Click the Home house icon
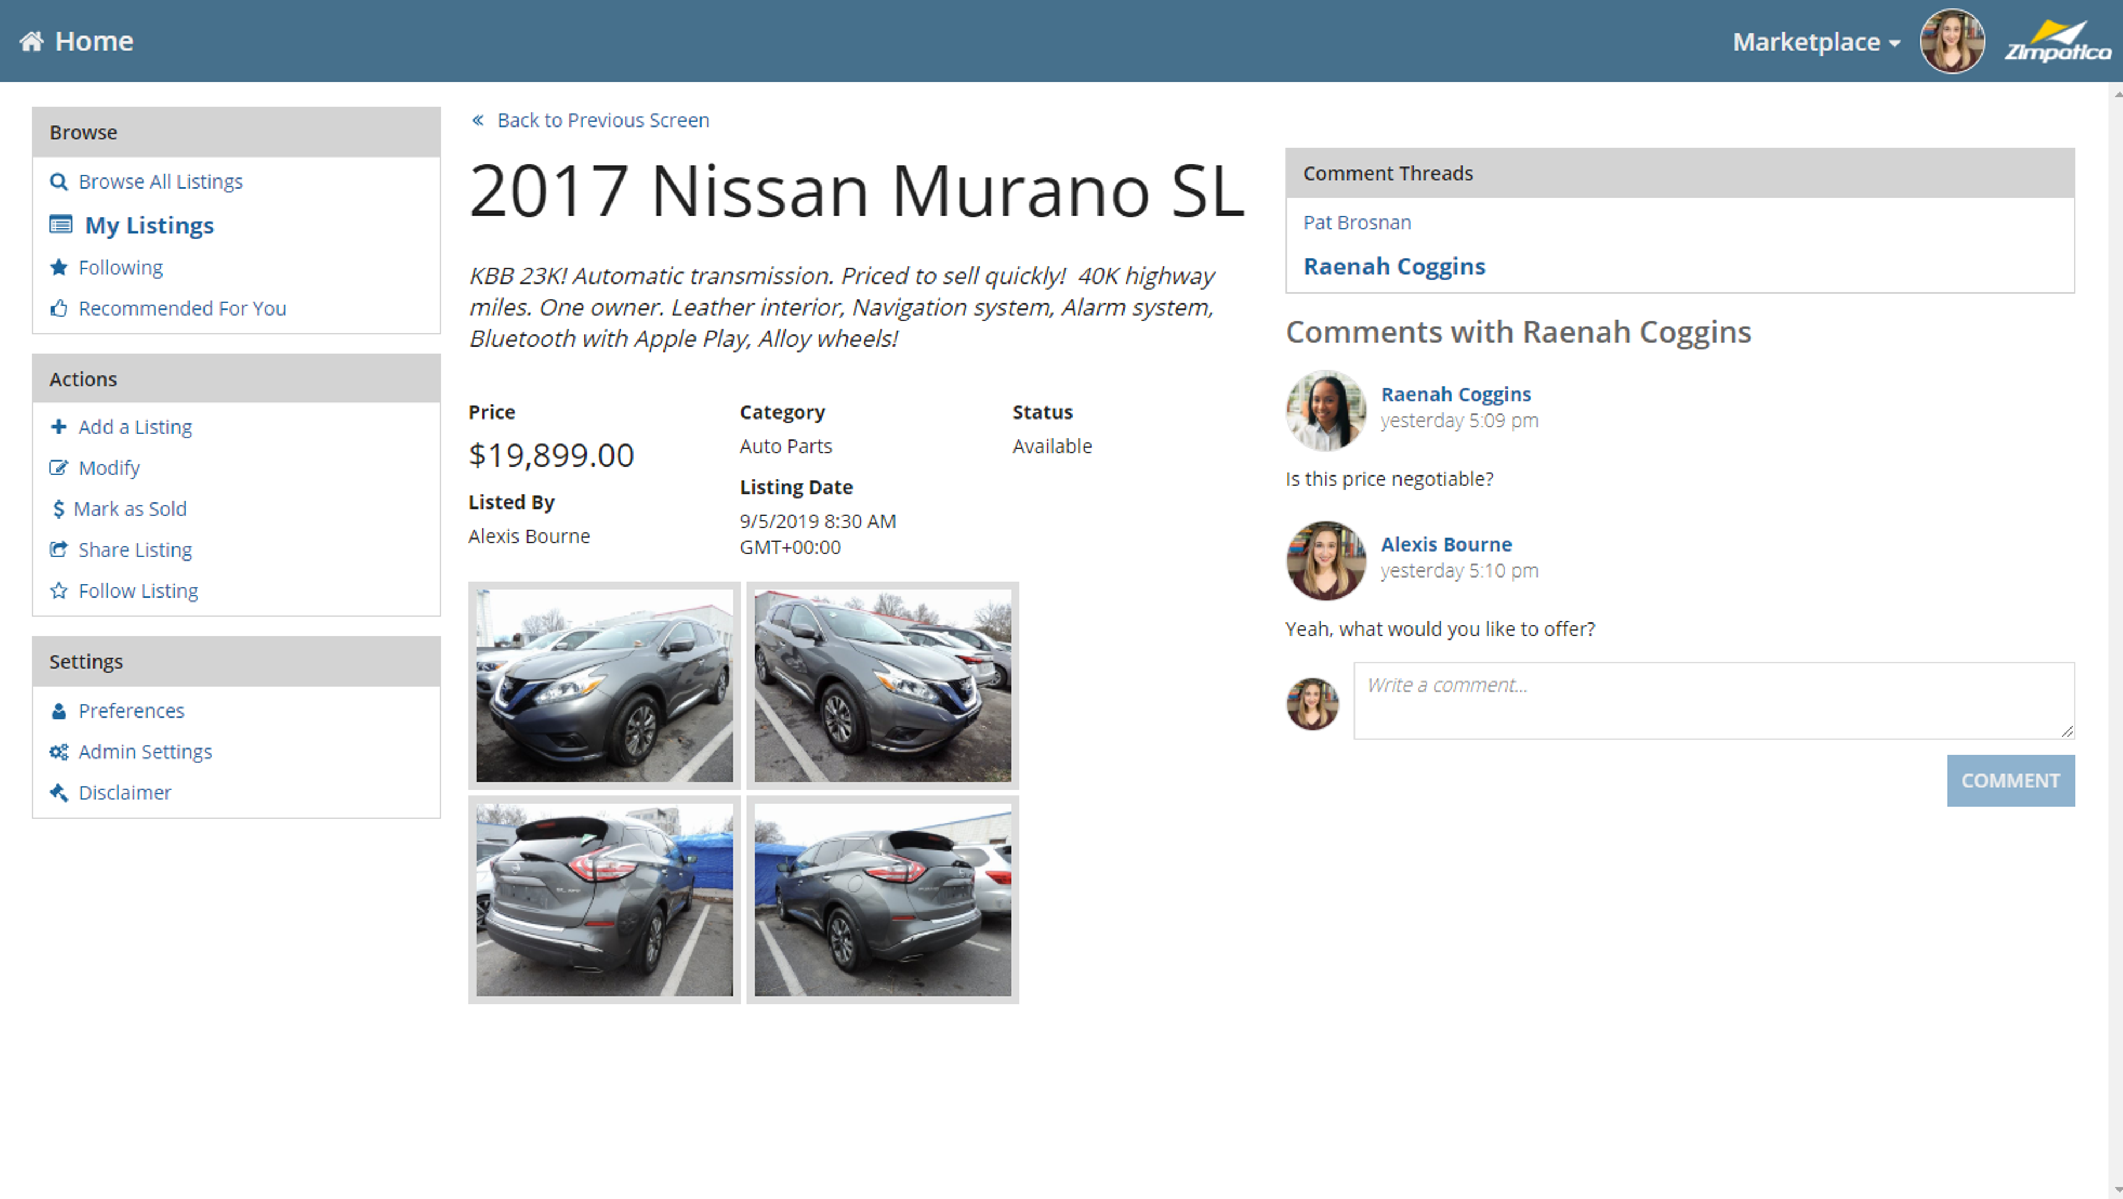The width and height of the screenshot is (2123, 1199). pos(32,41)
